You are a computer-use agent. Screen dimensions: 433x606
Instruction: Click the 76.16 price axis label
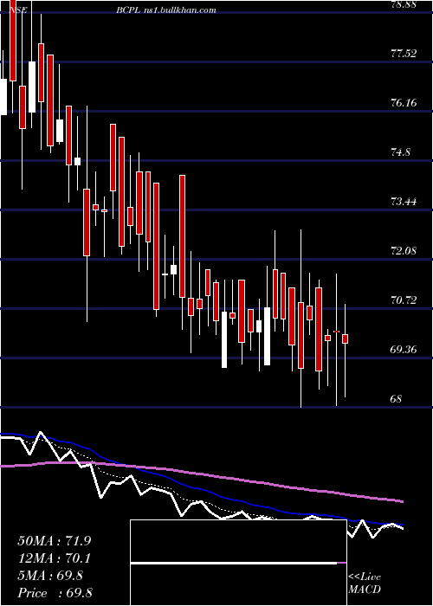tap(404, 103)
